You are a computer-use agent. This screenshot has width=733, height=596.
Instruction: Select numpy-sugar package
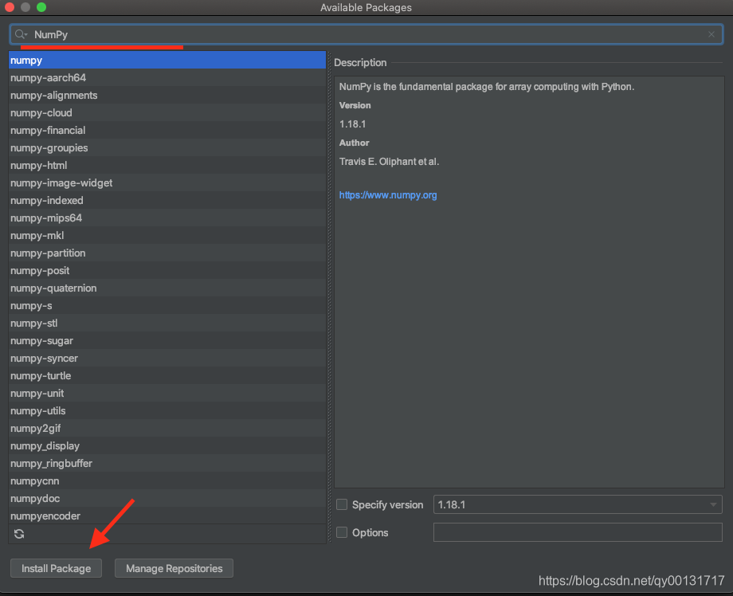[x=167, y=341]
